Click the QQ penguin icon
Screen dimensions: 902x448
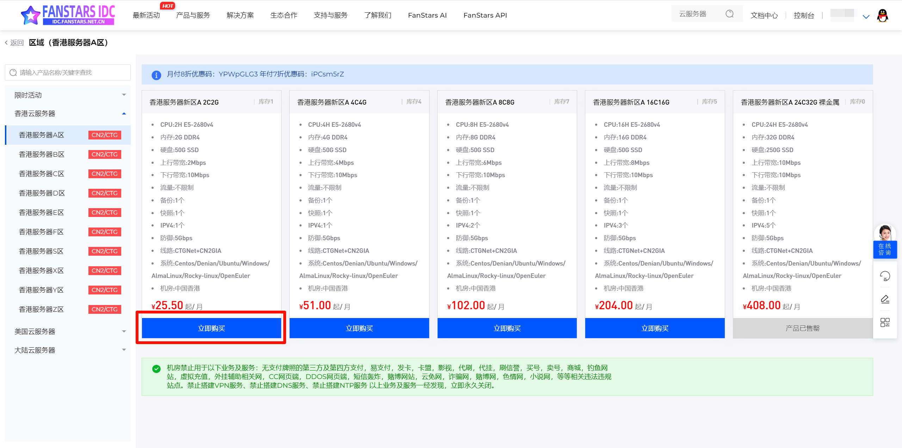click(x=882, y=15)
